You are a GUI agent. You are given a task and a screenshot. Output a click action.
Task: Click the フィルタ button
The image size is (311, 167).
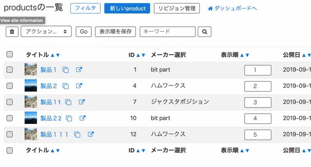click(85, 8)
